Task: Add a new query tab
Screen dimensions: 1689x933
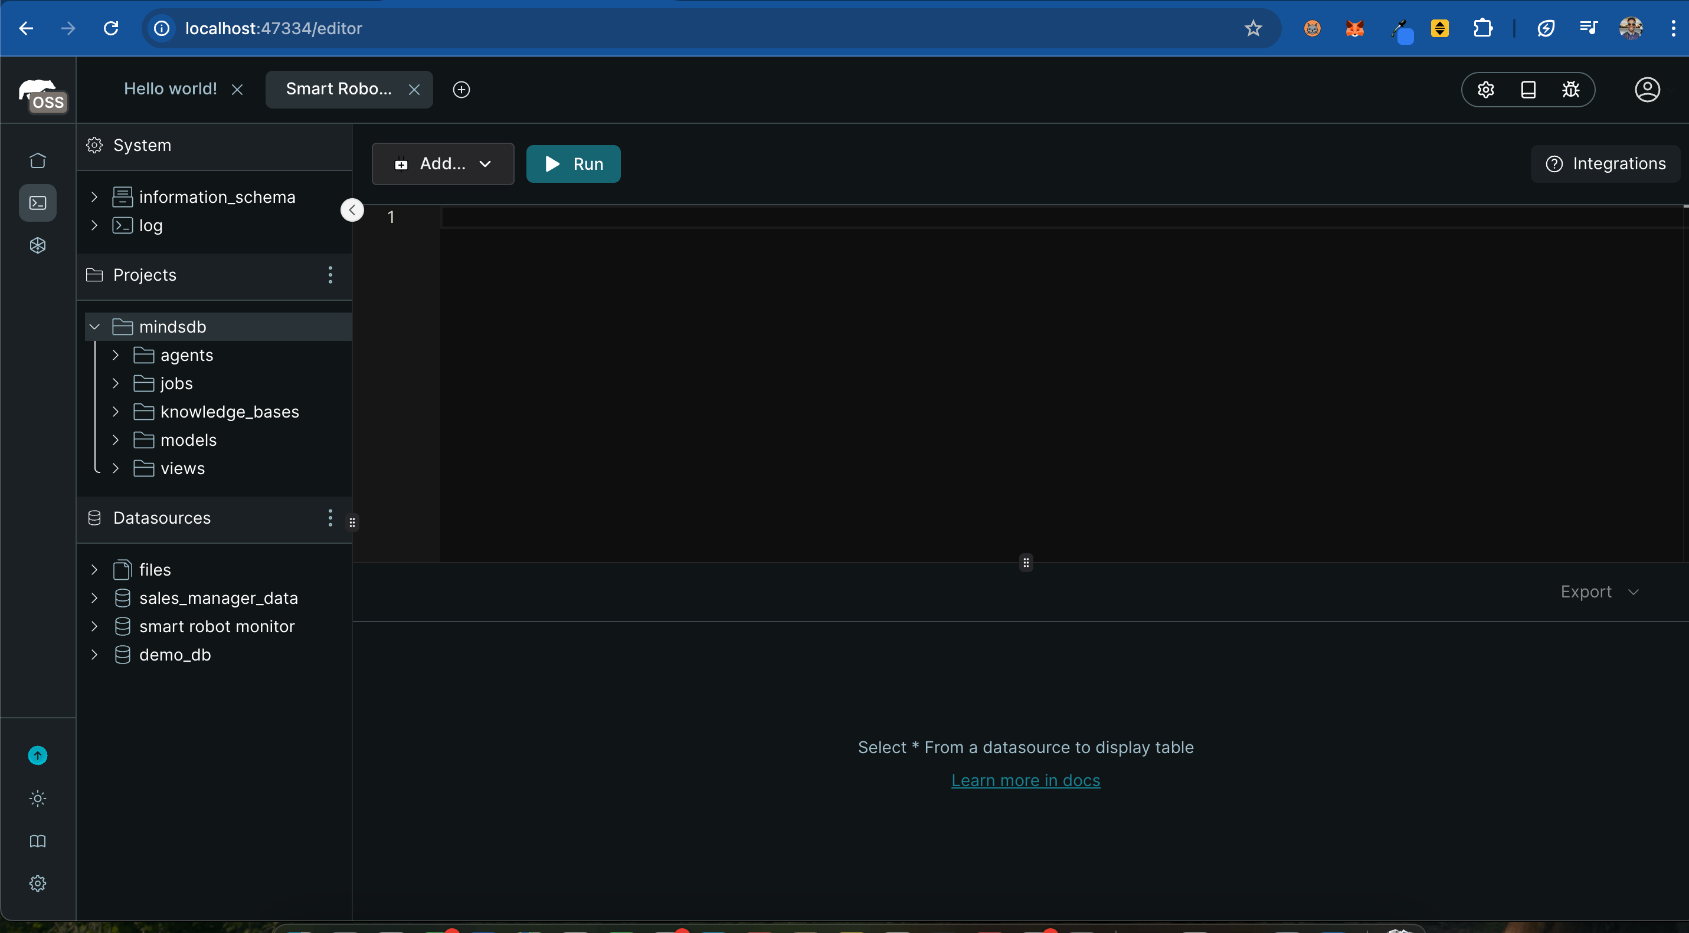Action: tap(461, 90)
